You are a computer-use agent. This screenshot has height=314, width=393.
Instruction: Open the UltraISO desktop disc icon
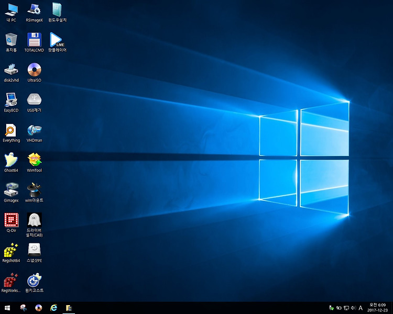tap(35, 73)
